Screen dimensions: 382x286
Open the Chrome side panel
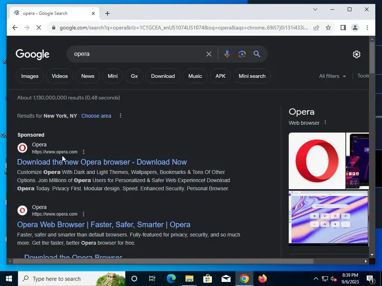343,28
